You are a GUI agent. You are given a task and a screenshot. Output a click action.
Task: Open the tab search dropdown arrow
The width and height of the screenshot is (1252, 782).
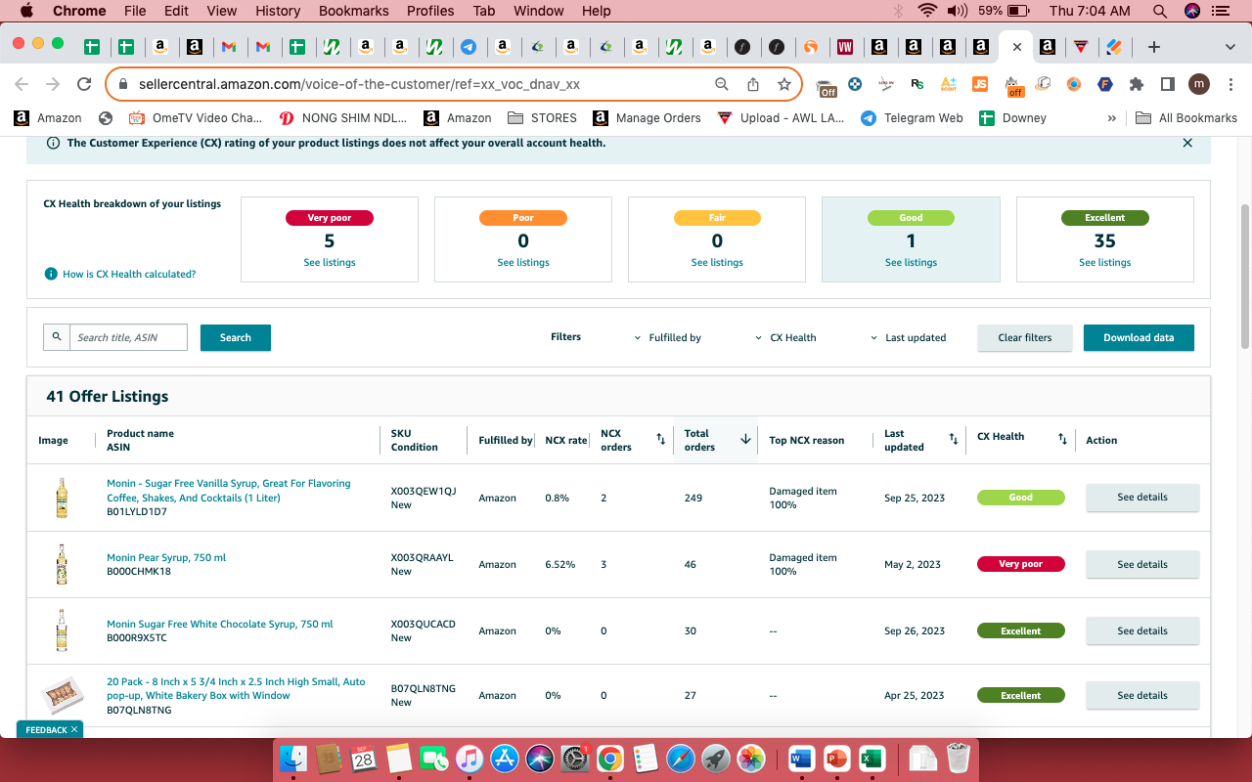(x=1230, y=47)
